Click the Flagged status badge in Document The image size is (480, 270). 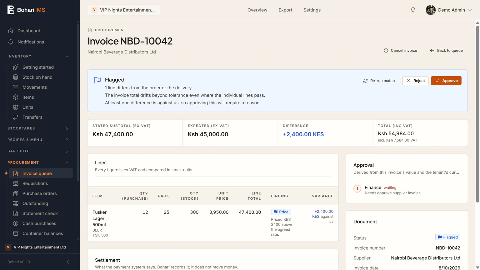(x=447, y=237)
